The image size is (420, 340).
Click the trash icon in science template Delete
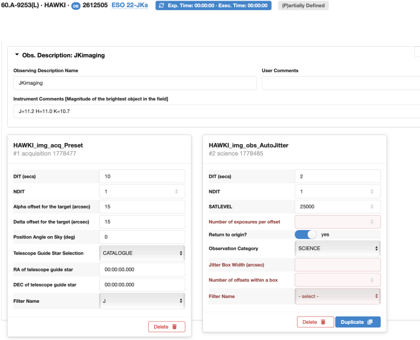pyautogui.click(x=323, y=322)
